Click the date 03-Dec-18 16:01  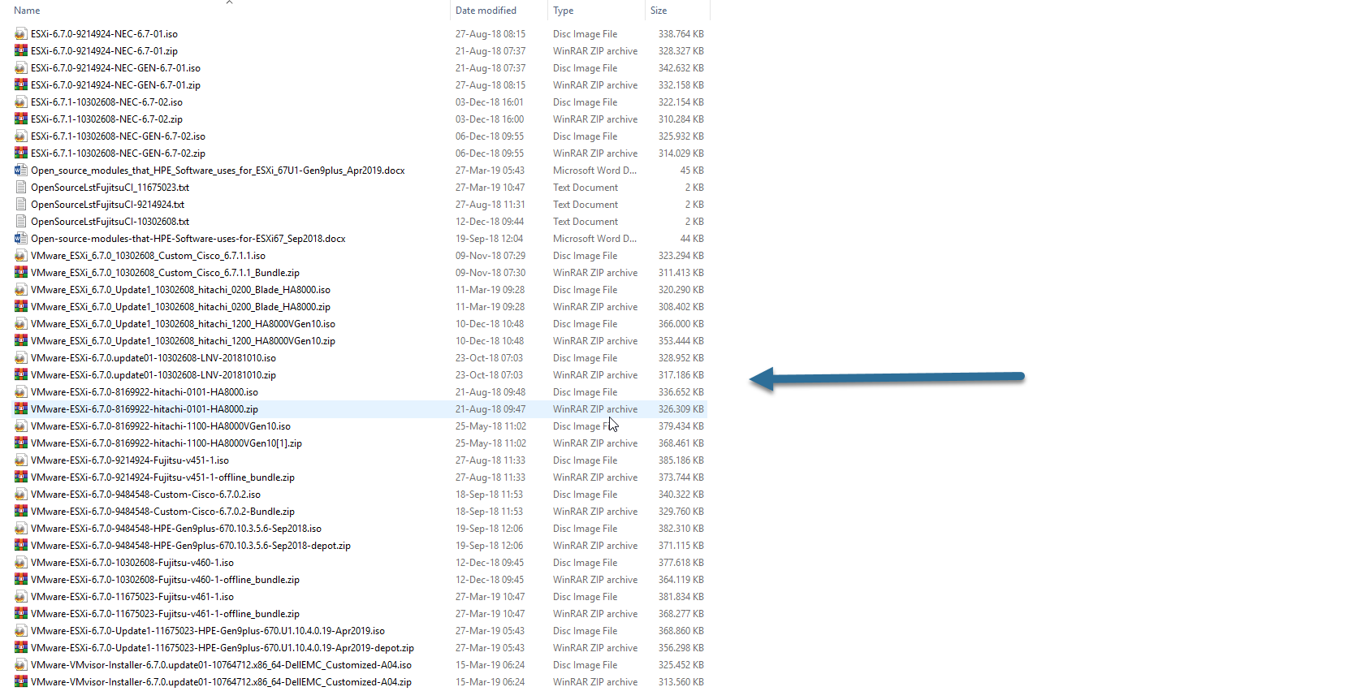click(490, 102)
